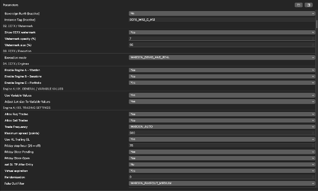Image resolution: width=318 pixels, height=191 pixels.
Task: Open the Friday Close Open dropdown
Action: [222, 158]
